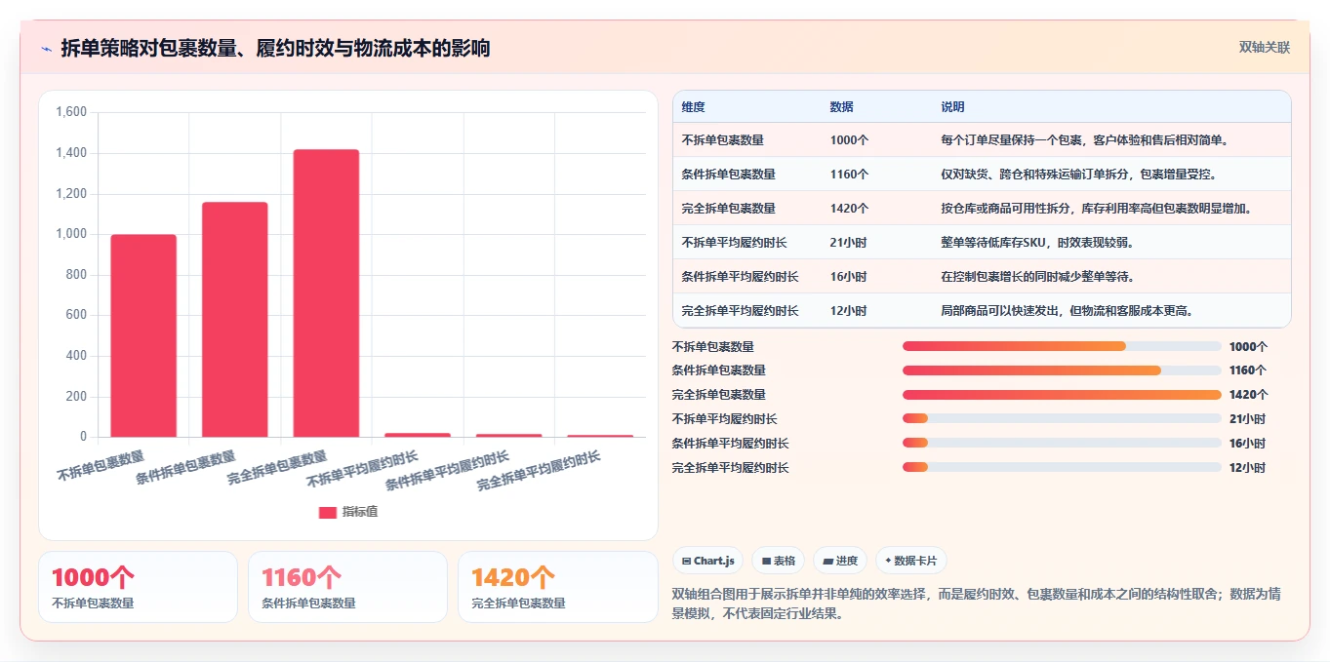This screenshot has width=1330, height=662.
Task: Click table value 16小时
Action: [x=848, y=276]
